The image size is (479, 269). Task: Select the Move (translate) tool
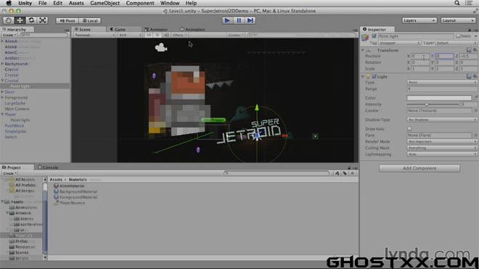(x=20, y=20)
